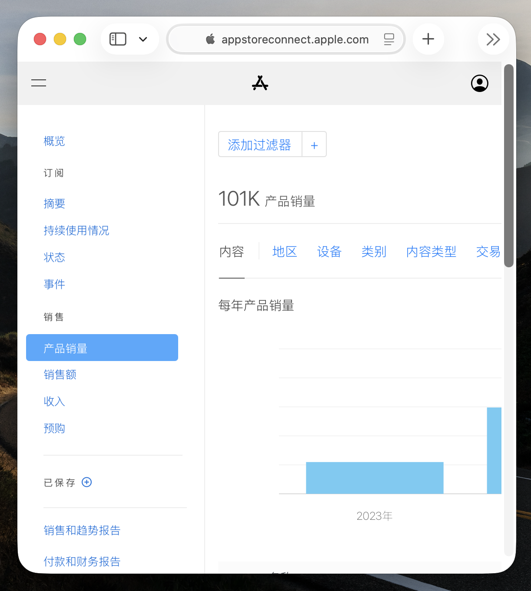
Task: Open 销售和趋势报告 link
Action: (x=82, y=530)
